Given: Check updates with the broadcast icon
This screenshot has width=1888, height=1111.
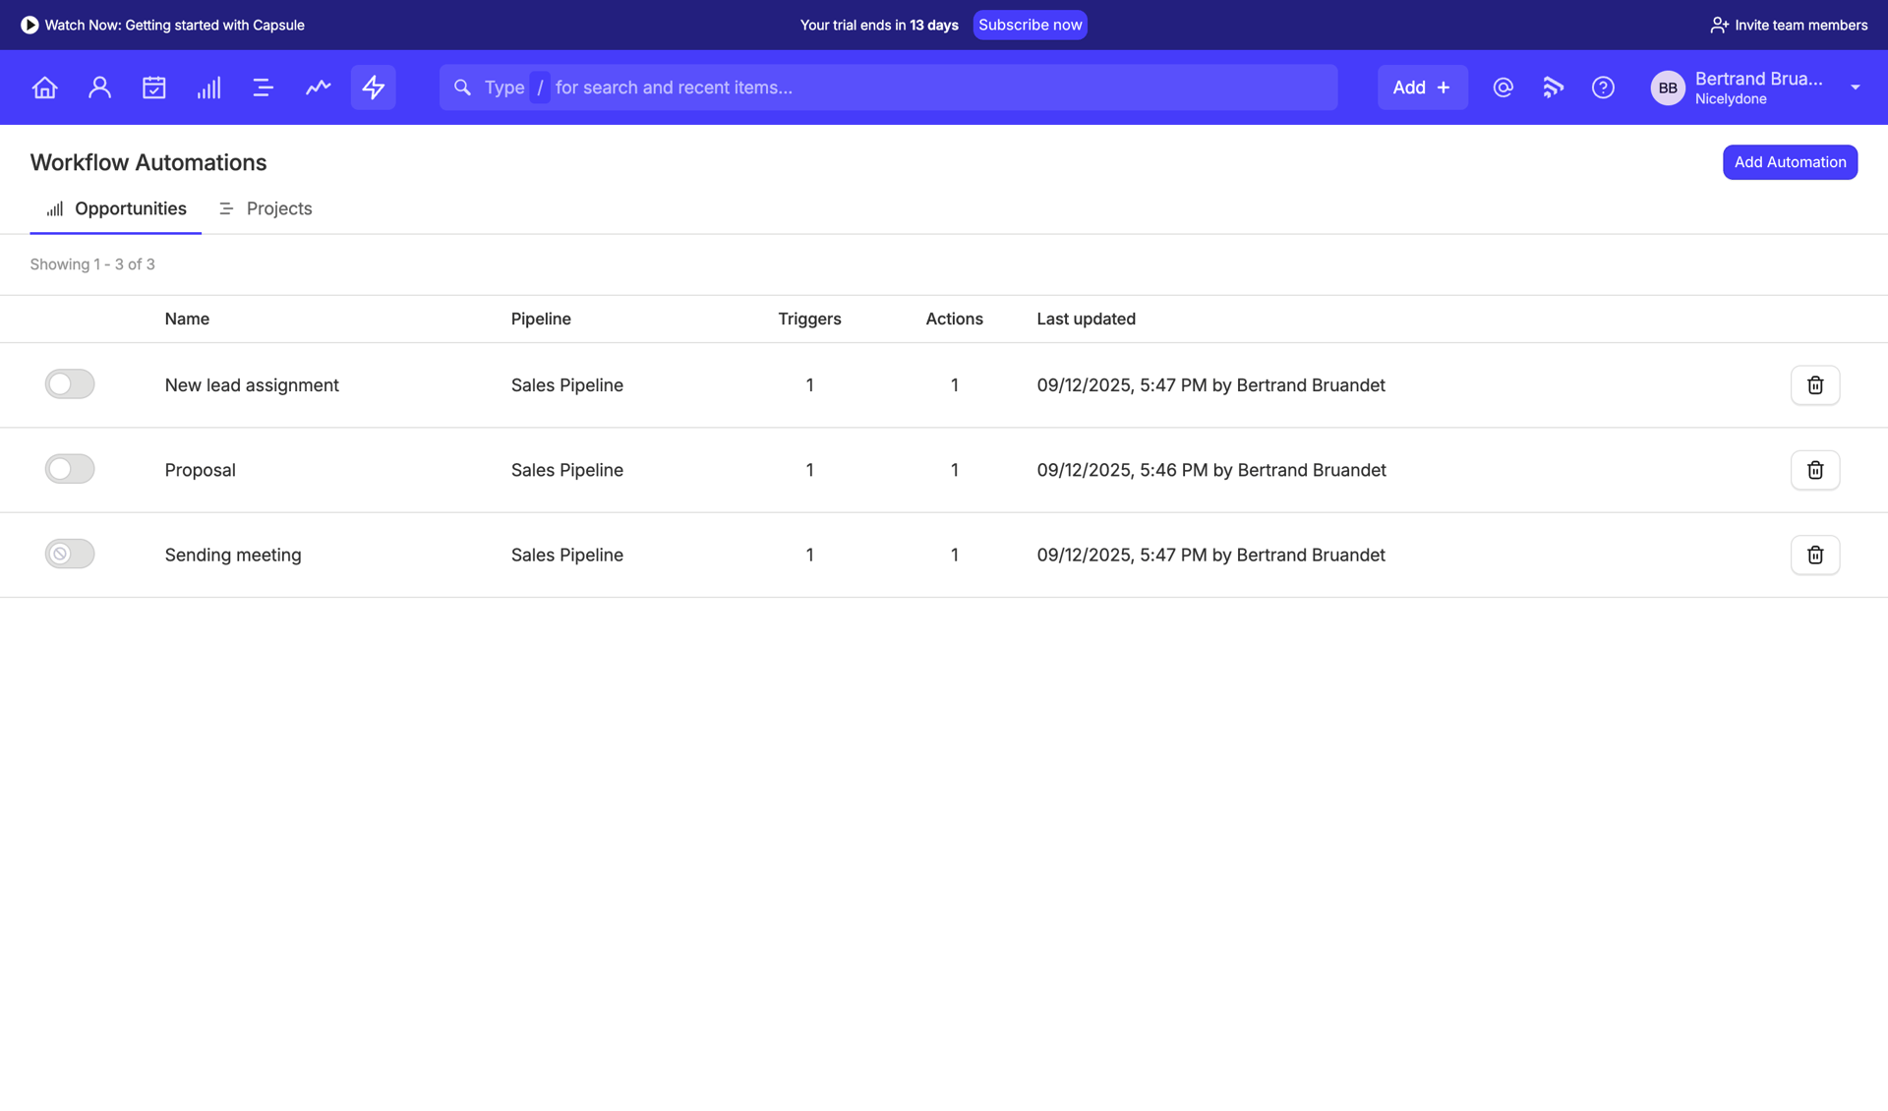Looking at the screenshot, I should coord(1553,88).
